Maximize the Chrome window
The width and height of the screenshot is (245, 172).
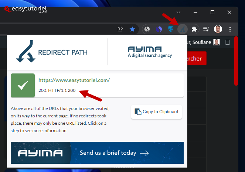tap(212, 12)
